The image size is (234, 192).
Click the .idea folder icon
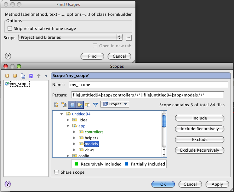[x=75, y=120]
